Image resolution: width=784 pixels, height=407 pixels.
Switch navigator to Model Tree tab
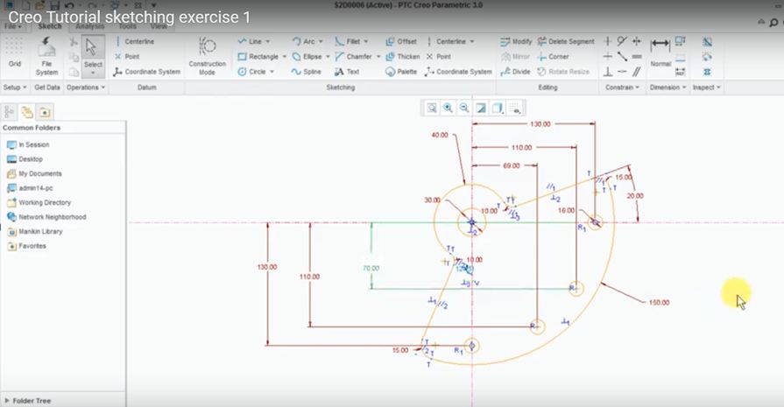(9, 112)
